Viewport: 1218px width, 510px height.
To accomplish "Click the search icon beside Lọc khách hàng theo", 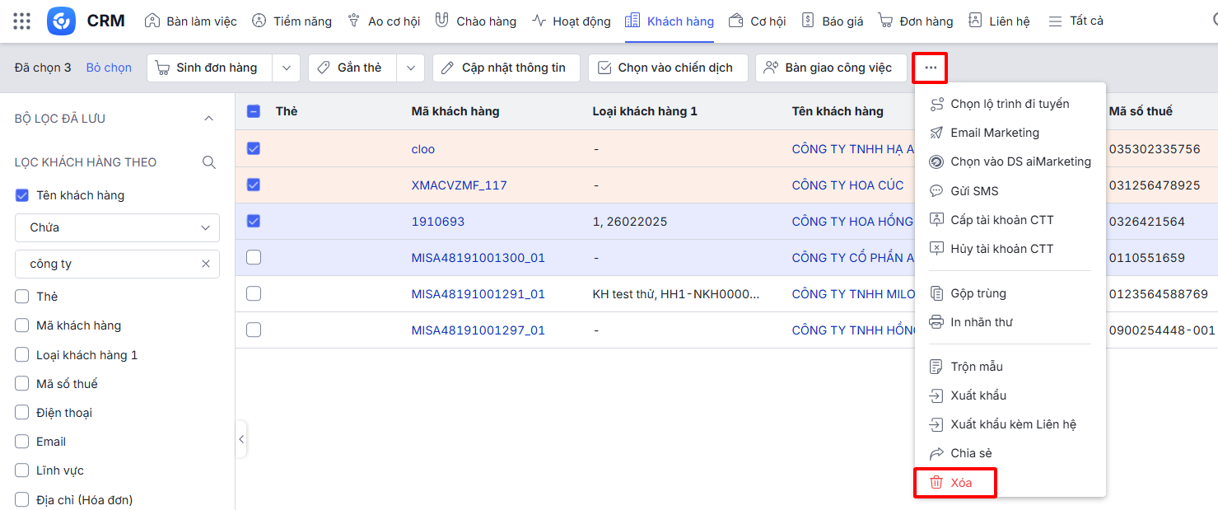I will click(x=209, y=162).
